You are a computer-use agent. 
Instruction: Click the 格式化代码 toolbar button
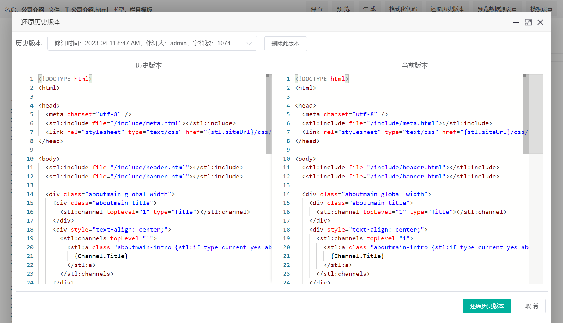pyautogui.click(x=403, y=9)
